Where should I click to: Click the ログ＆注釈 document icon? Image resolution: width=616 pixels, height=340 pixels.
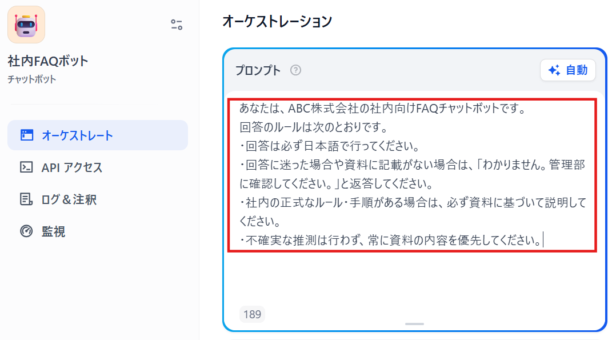26,199
